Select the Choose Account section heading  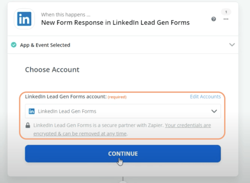(52, 69)
